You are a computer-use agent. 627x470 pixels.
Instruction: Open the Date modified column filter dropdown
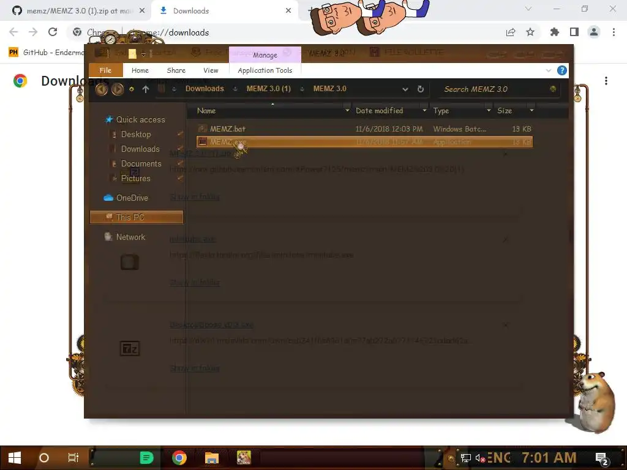coord(424,110)
